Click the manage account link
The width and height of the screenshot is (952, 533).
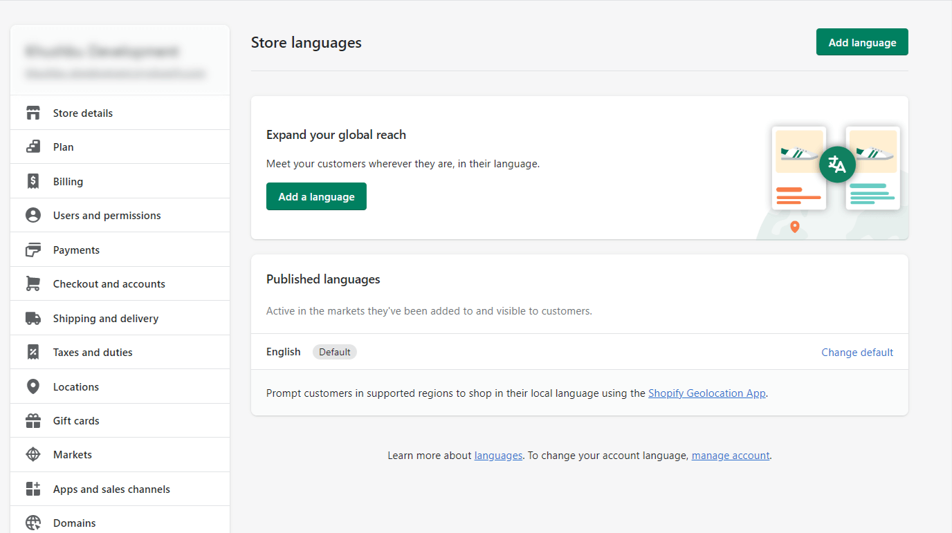(x=730, y=455)
